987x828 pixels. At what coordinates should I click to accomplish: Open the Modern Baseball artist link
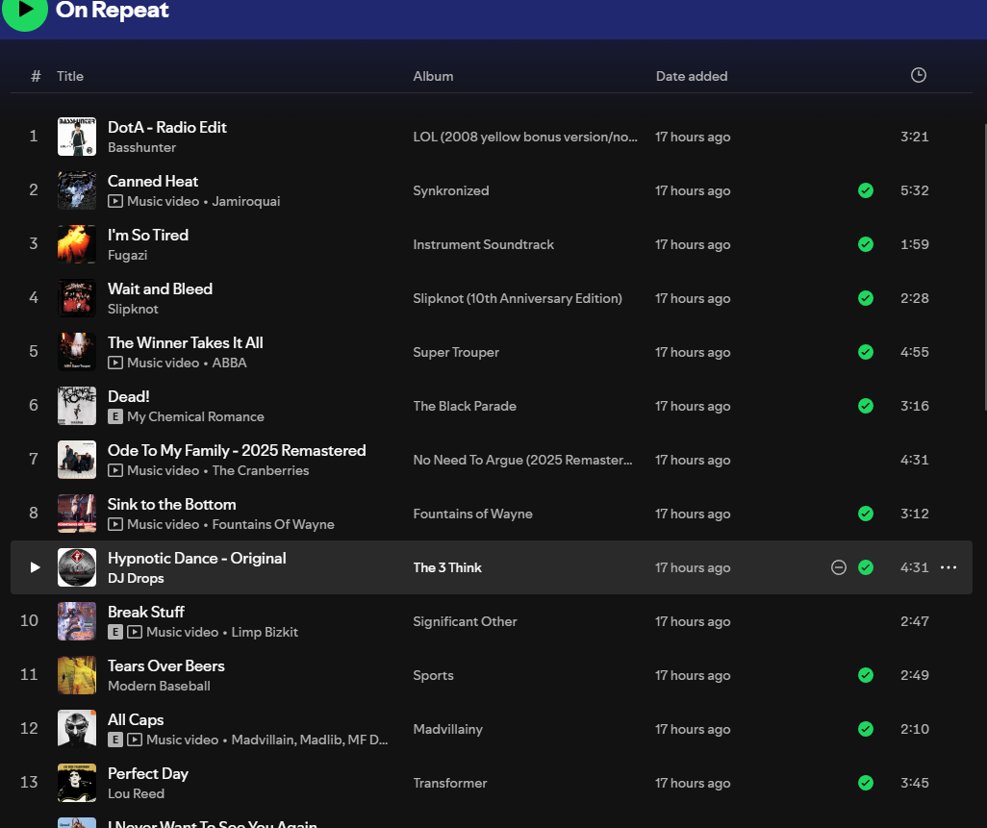pos(159,686)
